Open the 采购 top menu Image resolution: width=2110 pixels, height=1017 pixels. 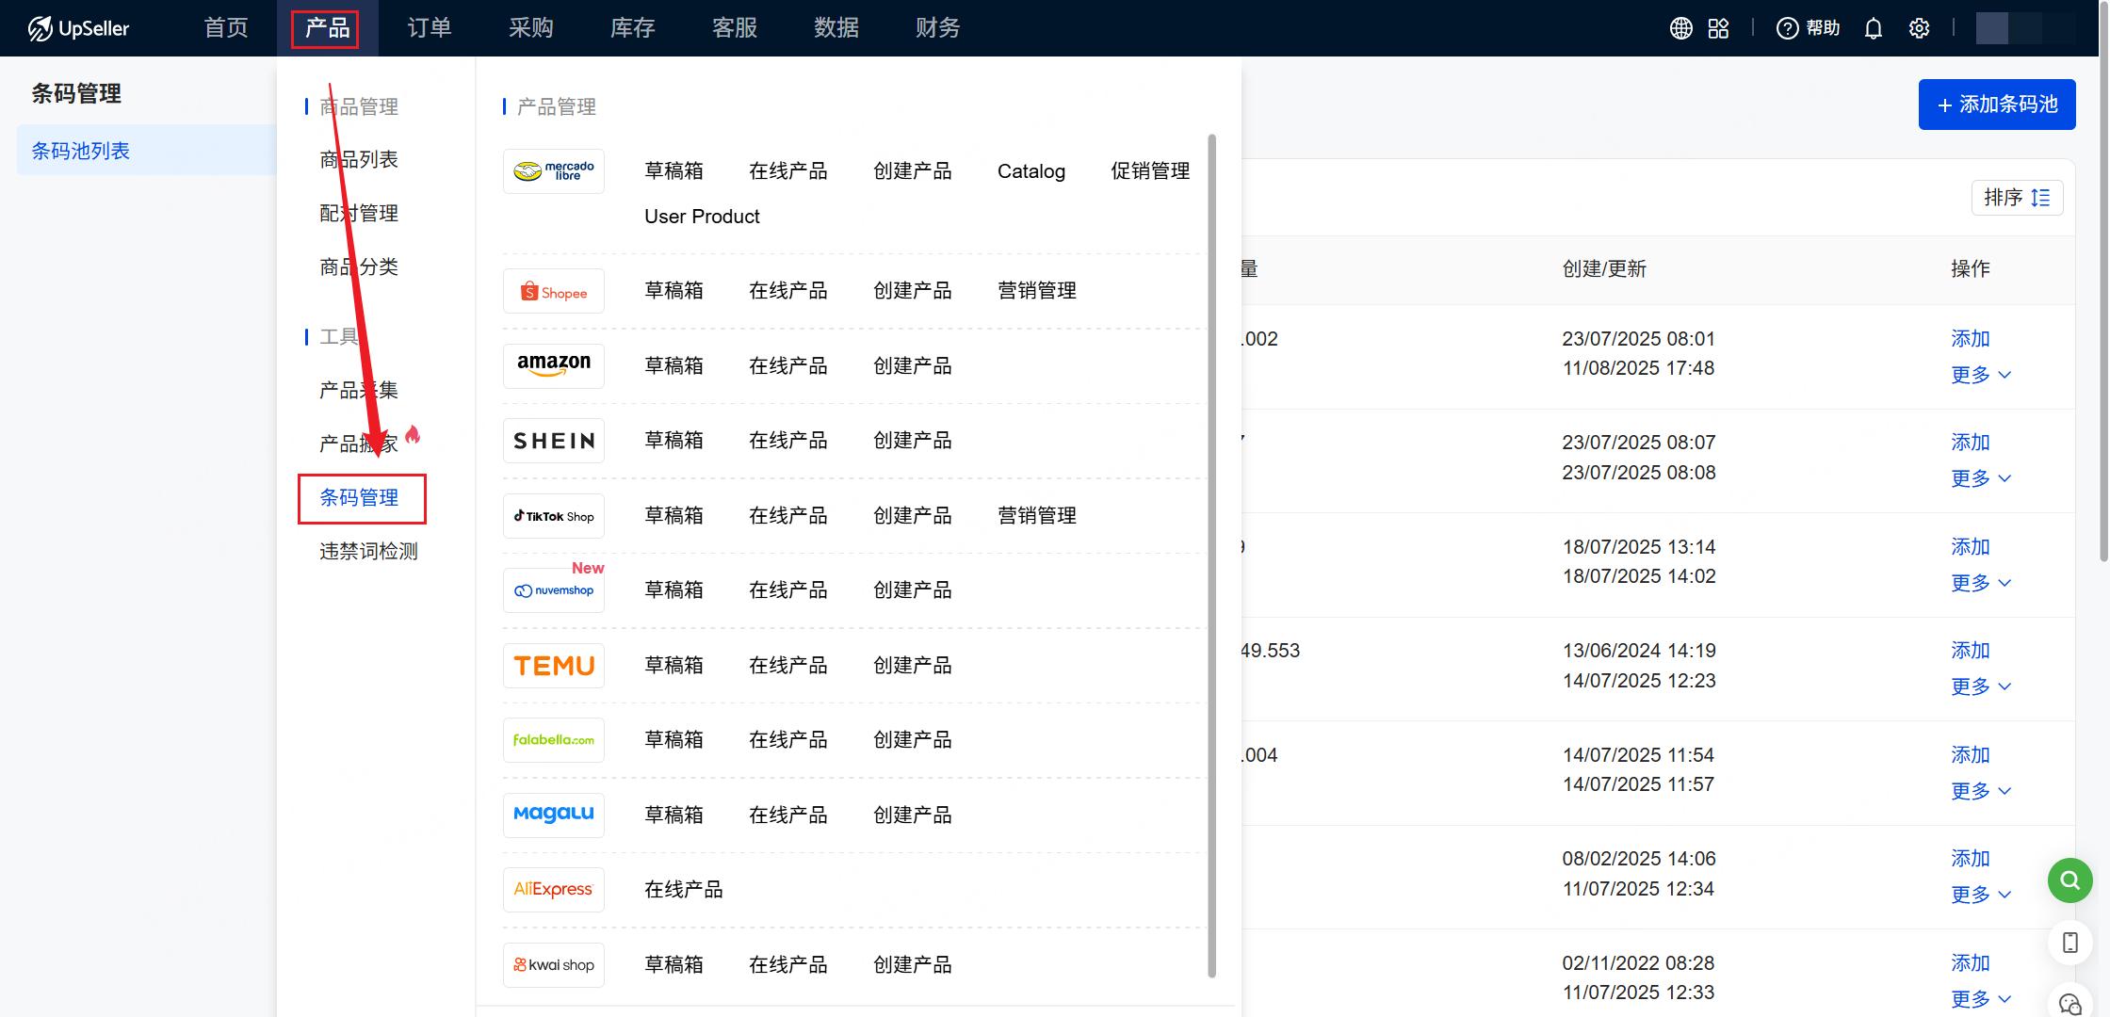tap(531, 28)
